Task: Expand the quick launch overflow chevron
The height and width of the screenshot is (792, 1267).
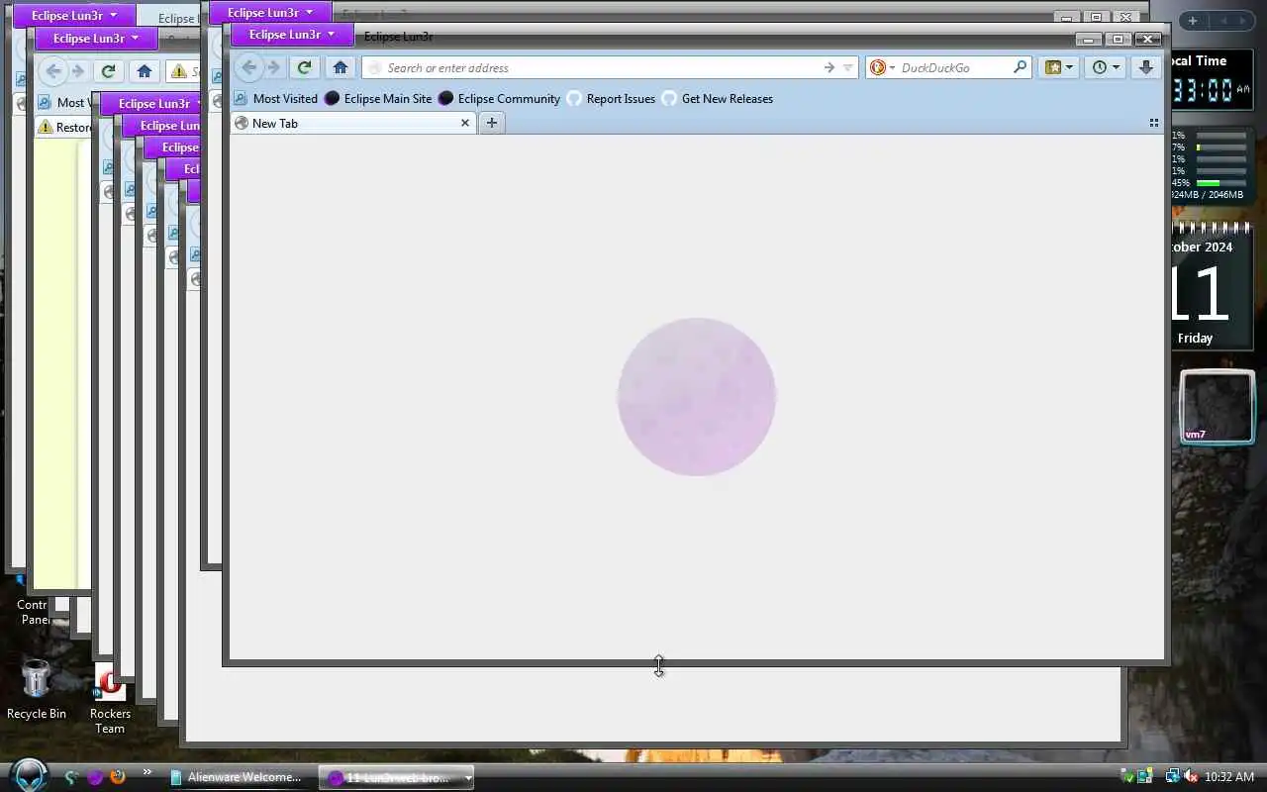Action: pyautogui.click(x=146, y=772)
